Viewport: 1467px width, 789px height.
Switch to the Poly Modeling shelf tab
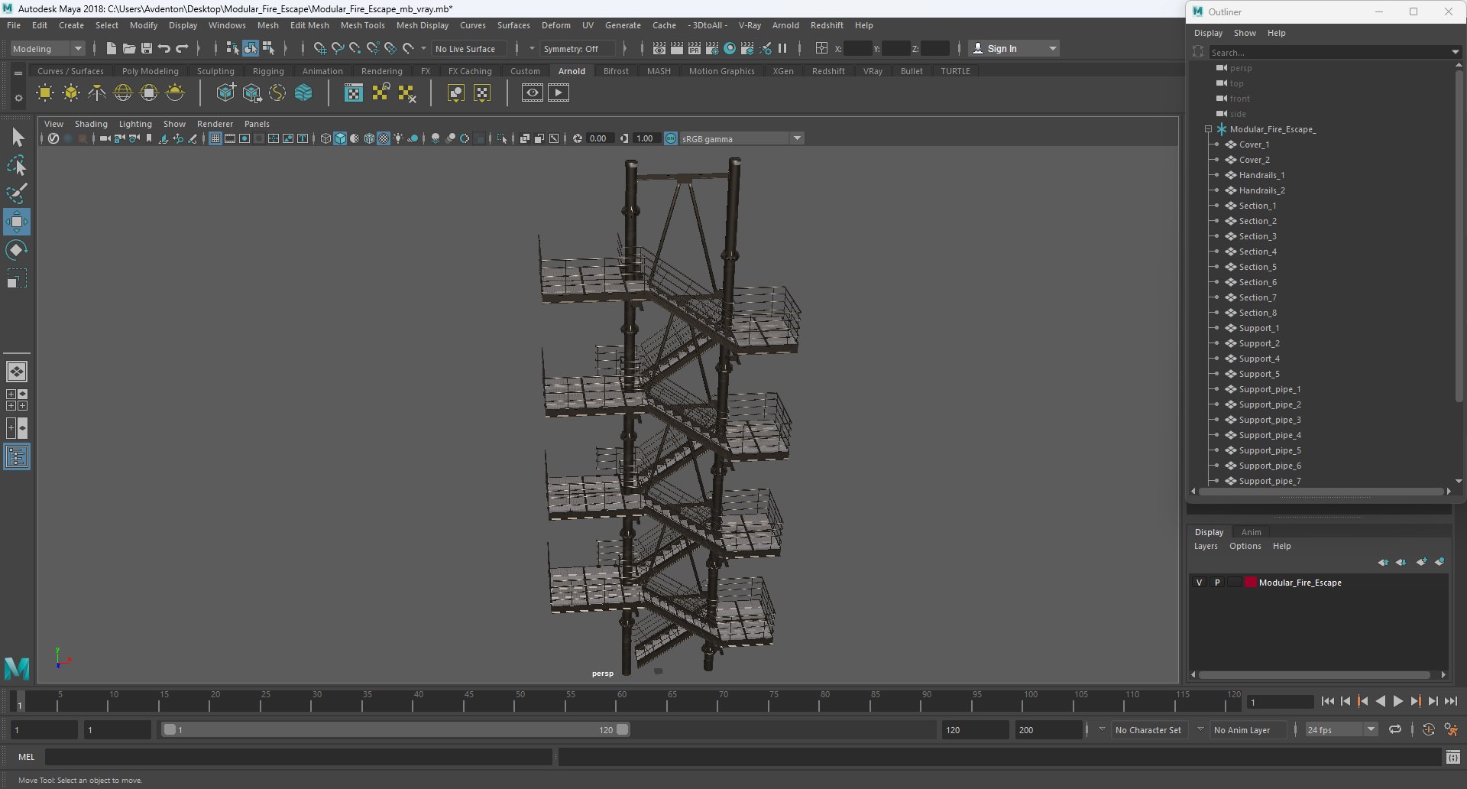150,71
